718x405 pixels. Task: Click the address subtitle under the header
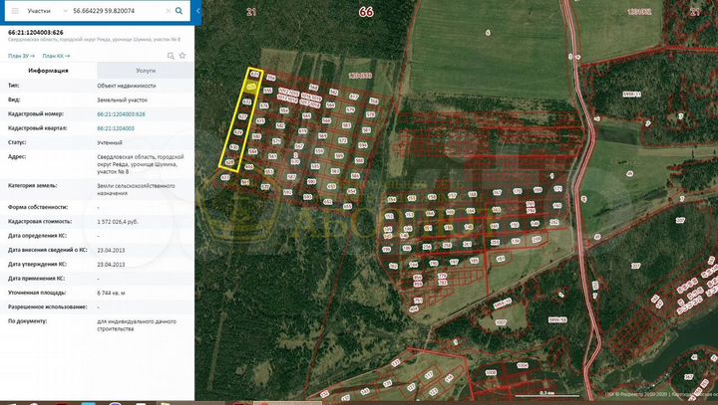(x=94, y=40)
